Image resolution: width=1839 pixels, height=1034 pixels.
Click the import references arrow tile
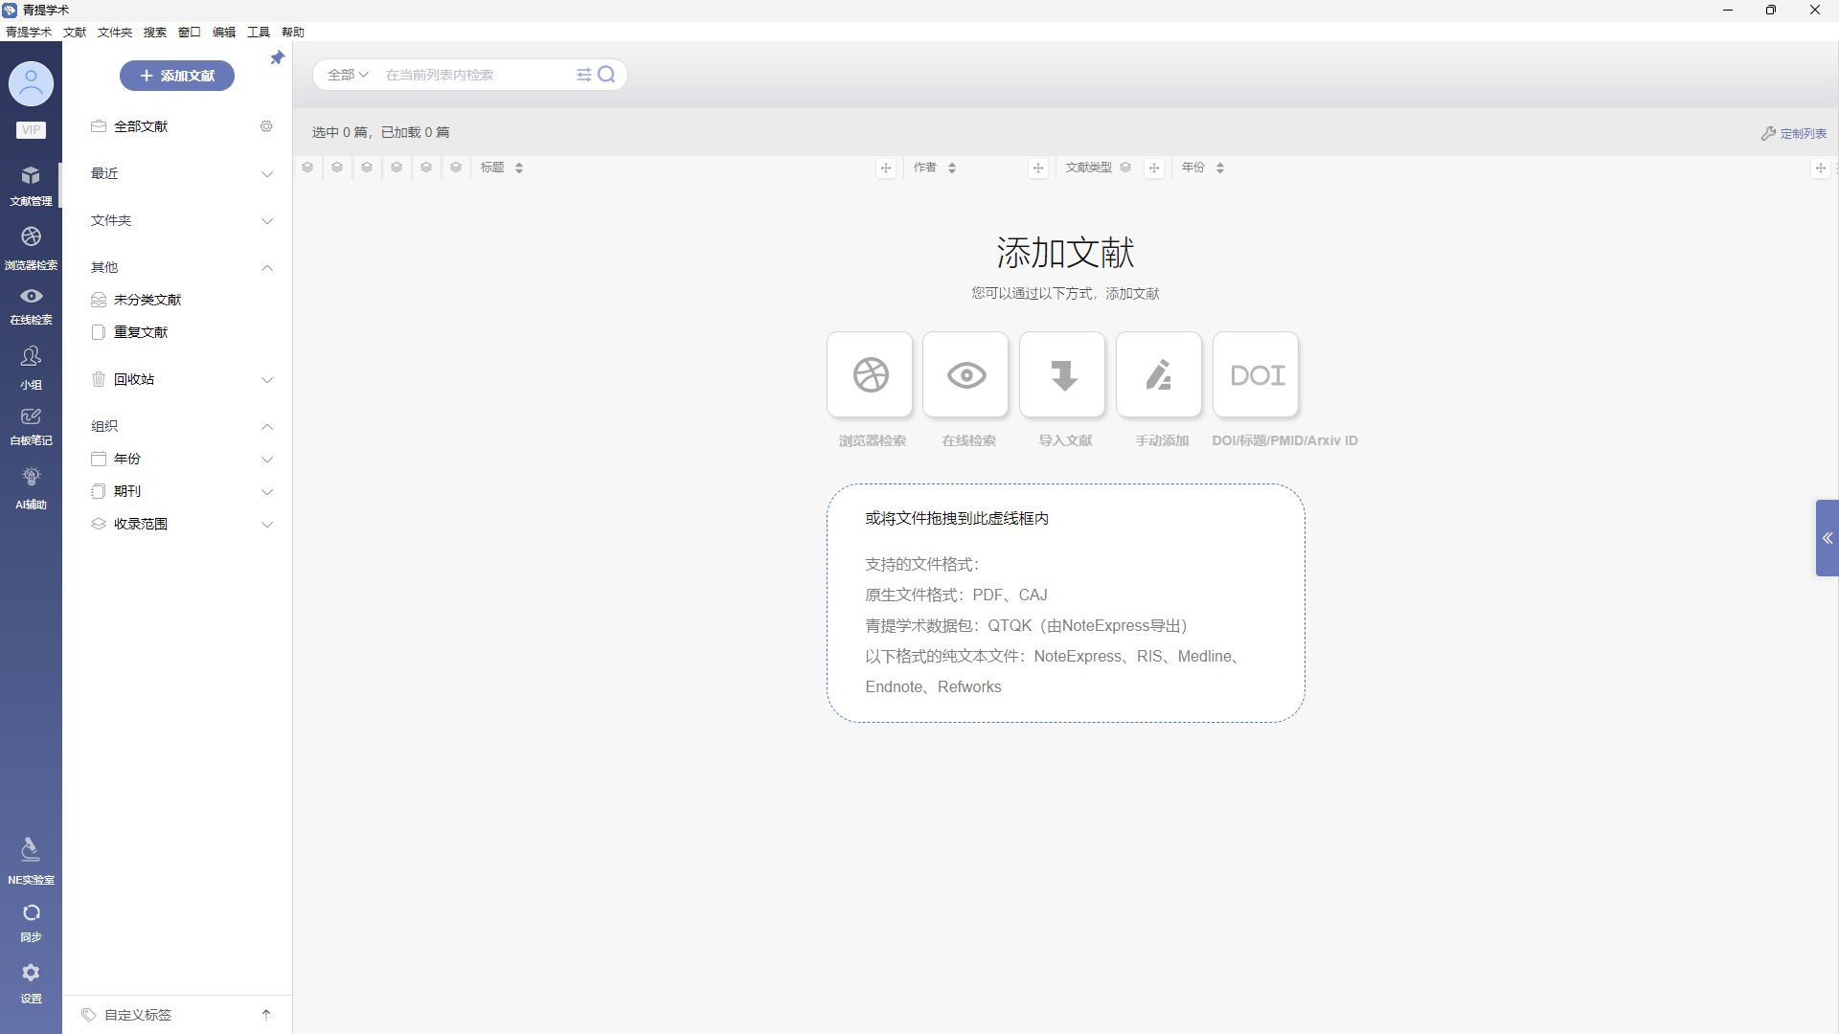(x=1062, y=375)
